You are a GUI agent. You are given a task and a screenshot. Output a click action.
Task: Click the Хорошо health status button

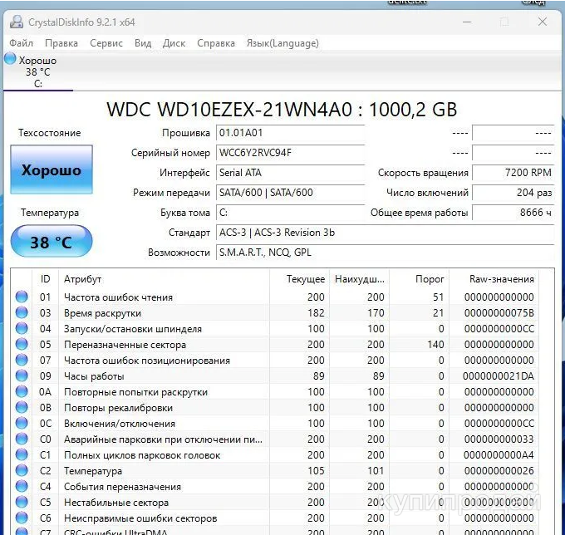(52, 170)
